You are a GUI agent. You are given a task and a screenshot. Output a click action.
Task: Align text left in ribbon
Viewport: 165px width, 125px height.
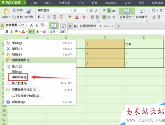tap(104, 17)
